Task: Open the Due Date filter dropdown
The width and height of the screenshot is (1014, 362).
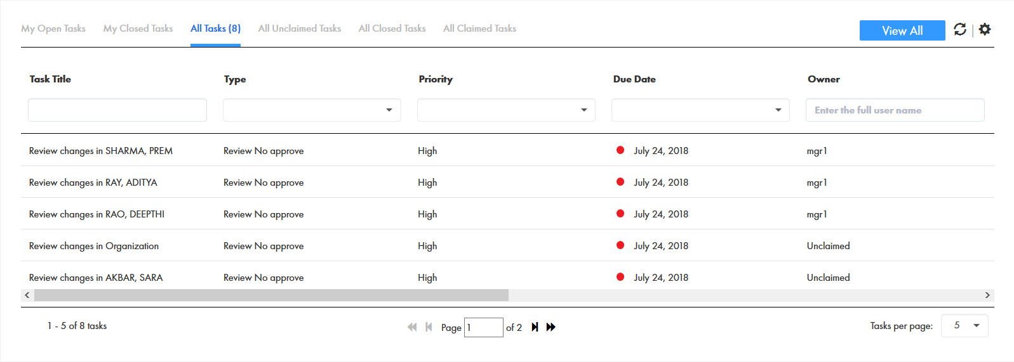Action: point(700,110)
